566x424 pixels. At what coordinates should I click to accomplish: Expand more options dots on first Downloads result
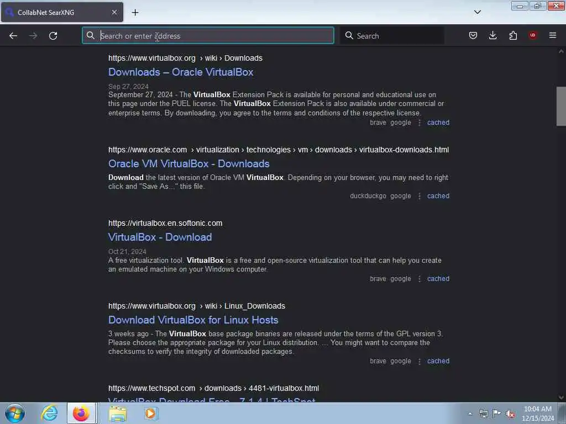420,123
